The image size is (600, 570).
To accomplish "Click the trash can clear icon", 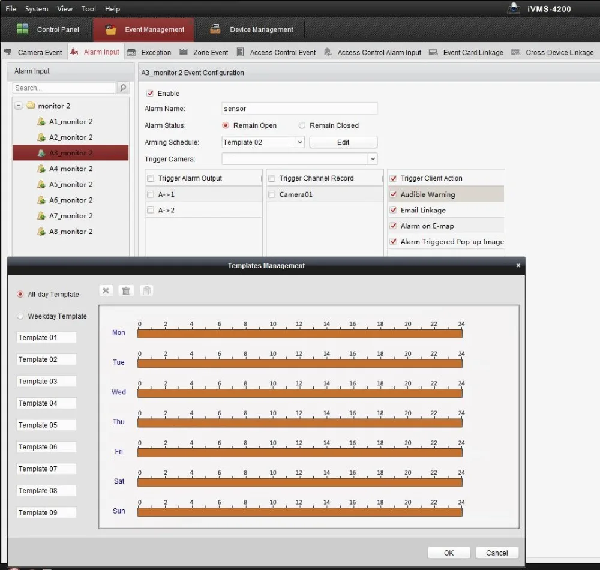I will [x=126, y=291].
